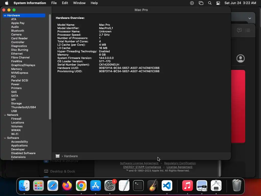Collapse the Network tree section

coord(5,115)
